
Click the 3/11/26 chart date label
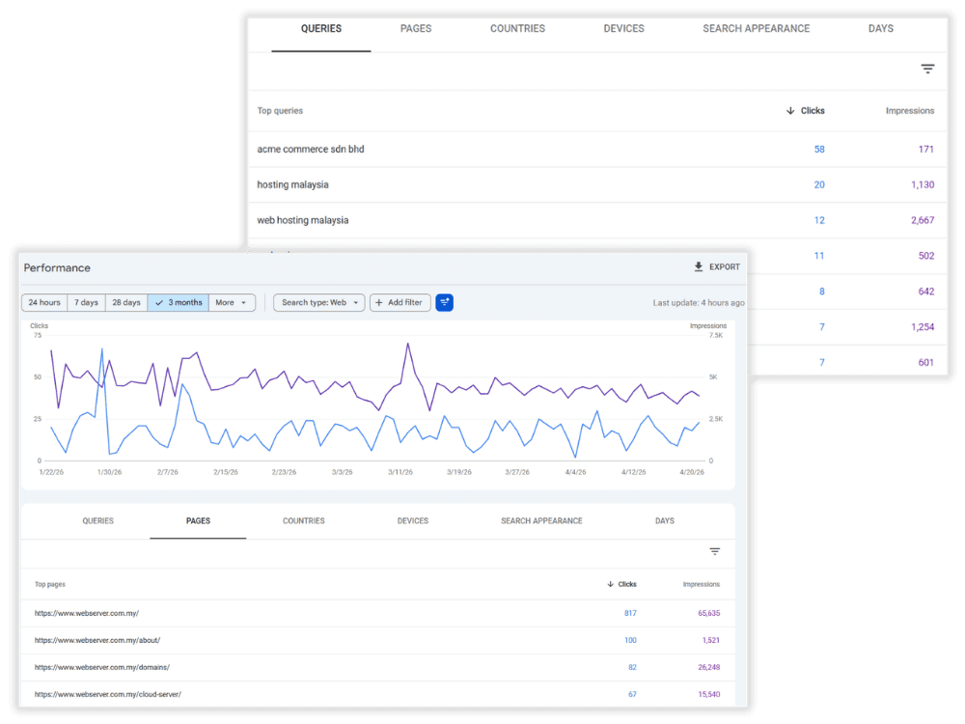pyautogui.click(x=400, y=472)
